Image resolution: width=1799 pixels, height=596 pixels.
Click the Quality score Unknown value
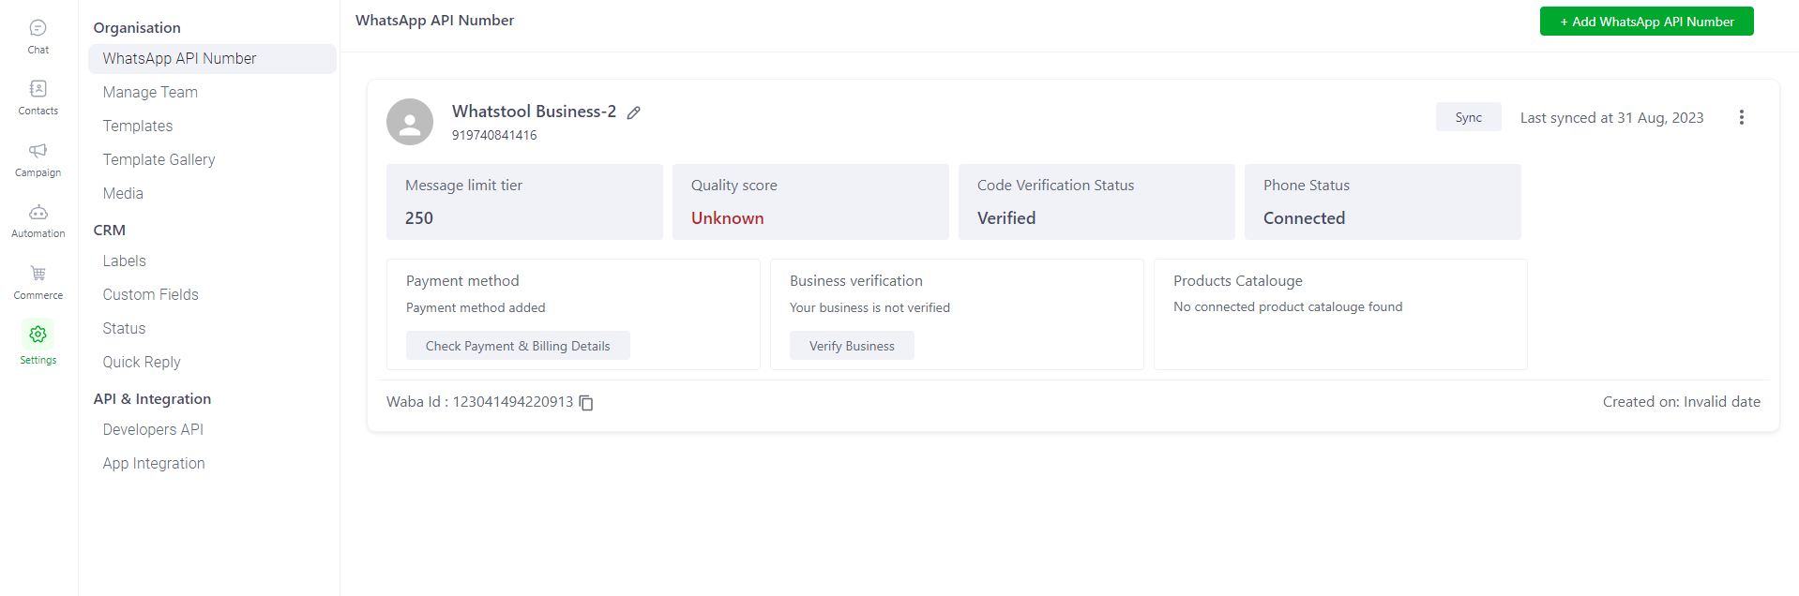pyautogui.click(x=728, y=218)
